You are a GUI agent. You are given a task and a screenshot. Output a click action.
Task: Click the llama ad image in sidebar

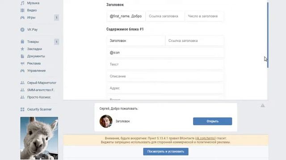click(39, 138)
